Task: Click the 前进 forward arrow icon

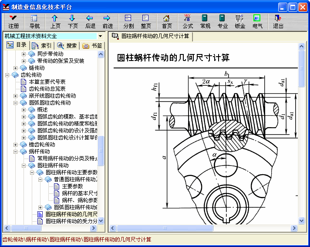Action: 108,21
